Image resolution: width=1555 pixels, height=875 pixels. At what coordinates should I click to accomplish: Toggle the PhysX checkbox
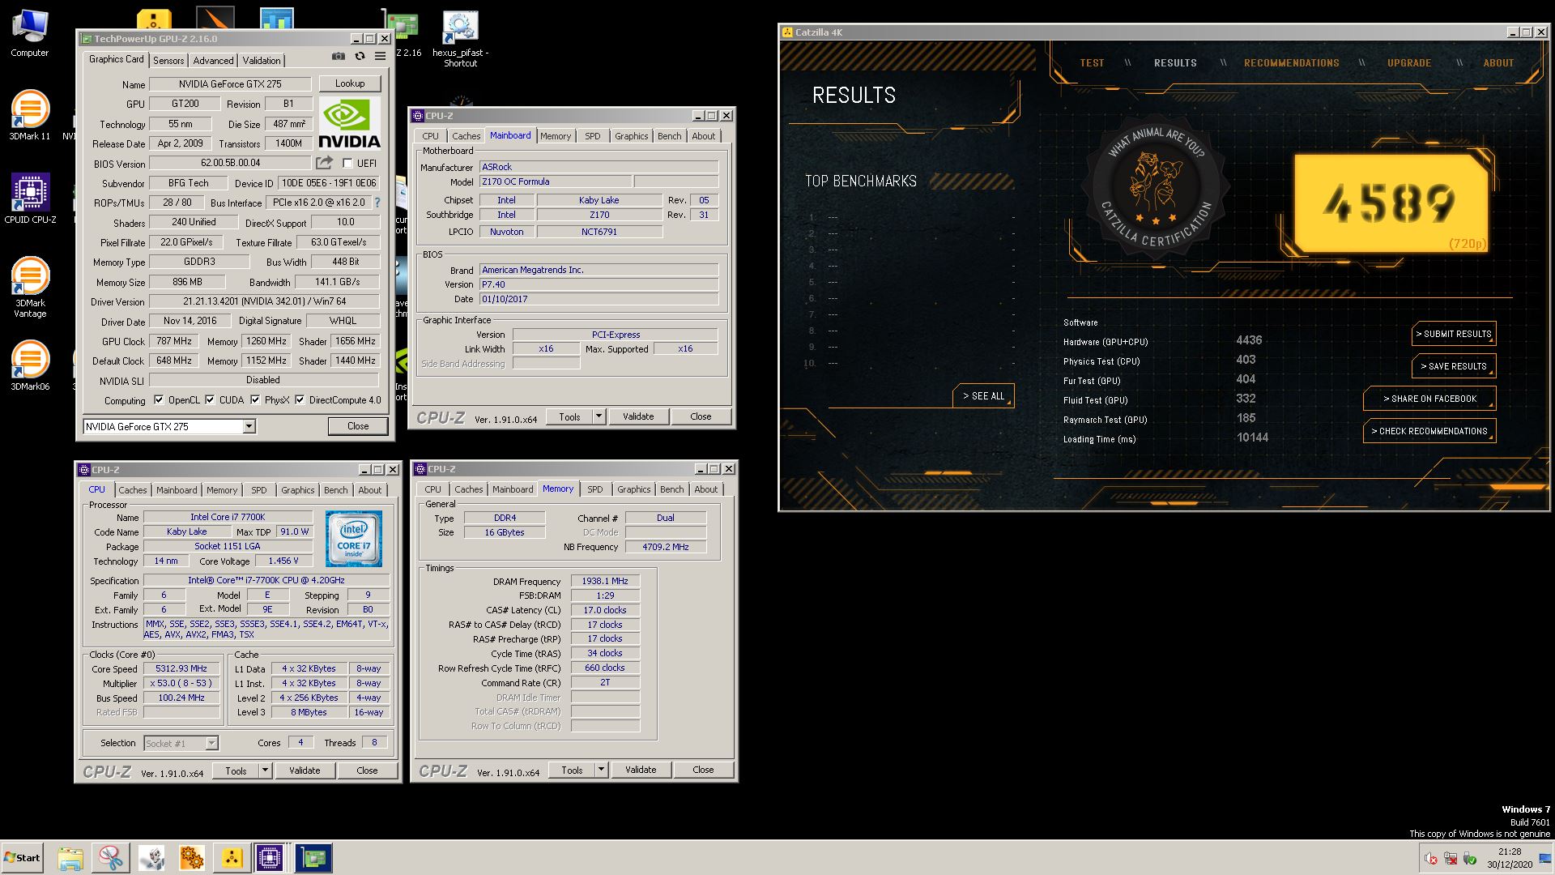click(x=255, y=400)
